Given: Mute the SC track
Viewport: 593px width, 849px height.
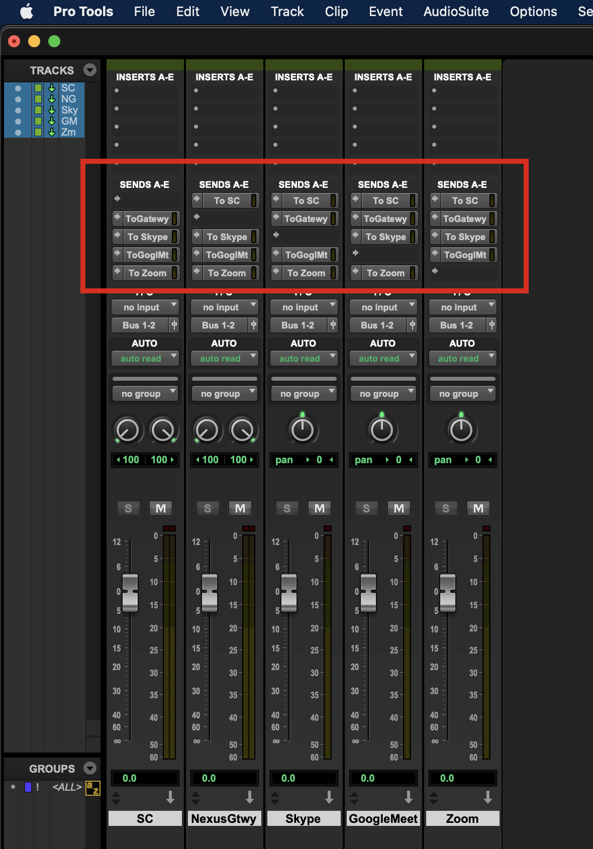Looking at the screenshot, I should click(x=161, y=508).
